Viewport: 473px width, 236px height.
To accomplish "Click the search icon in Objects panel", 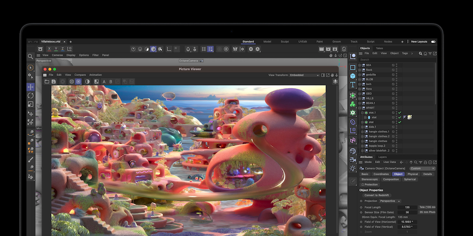I will click(420, 53).
